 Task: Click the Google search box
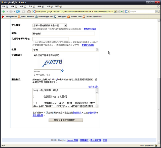tap(143, 12)
